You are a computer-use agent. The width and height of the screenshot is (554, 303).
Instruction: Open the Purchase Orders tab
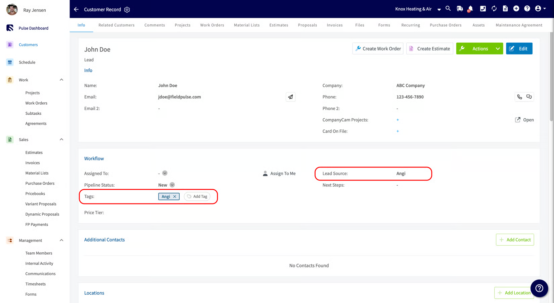coord(446,25)
